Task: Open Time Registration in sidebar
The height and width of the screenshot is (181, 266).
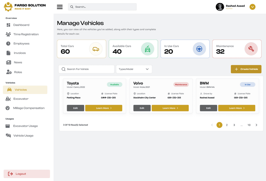Action: click(x=26, y=34)
